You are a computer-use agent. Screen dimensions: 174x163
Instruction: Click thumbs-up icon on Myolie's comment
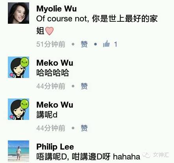point(106,44)
